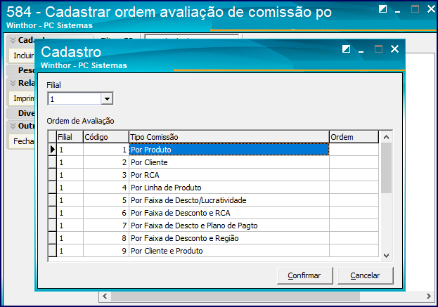Click the Confirmar button

[x=304, y=275]
